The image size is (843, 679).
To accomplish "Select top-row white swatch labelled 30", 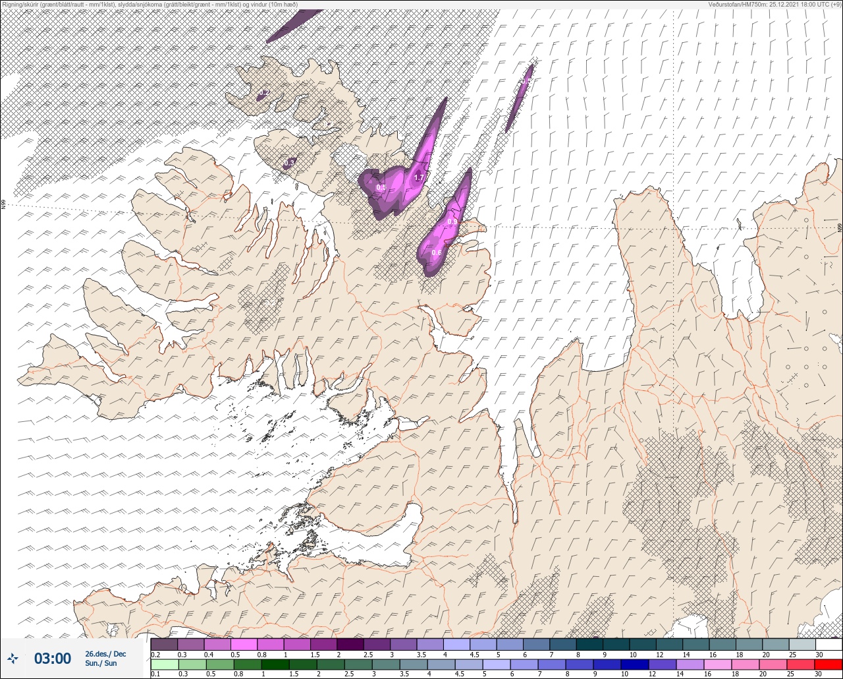I will [829, 644].
